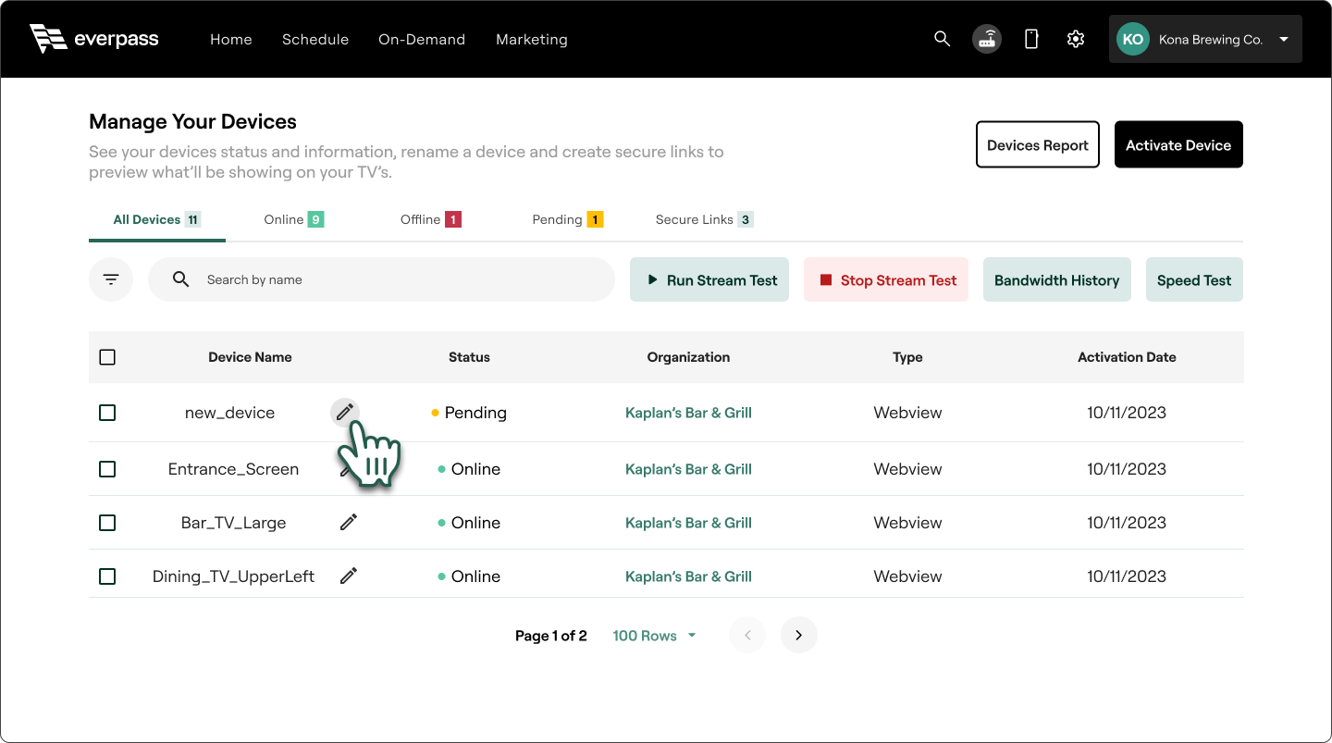Switch to the Pending tab
This screenshot has width=1332, height=743.
tap(568, 219)
